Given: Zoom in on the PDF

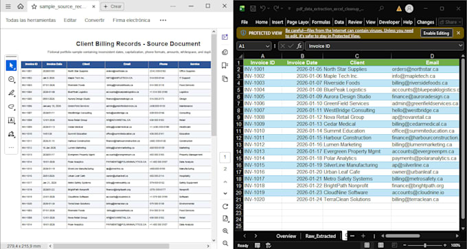Looking at the screenshot, I should click(x=225, y=231).
